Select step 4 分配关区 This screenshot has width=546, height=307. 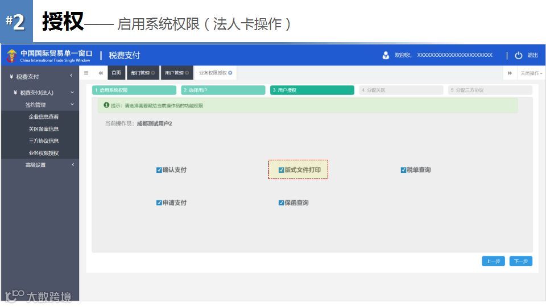tap(401, 90)
